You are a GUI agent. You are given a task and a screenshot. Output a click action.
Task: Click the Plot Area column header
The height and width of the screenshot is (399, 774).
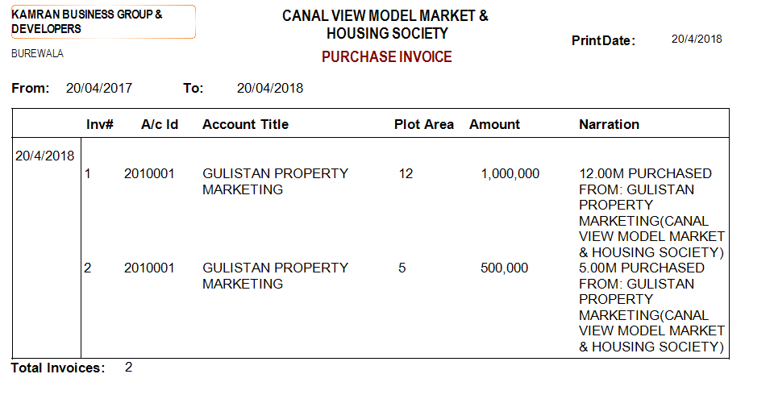[424, 125]
